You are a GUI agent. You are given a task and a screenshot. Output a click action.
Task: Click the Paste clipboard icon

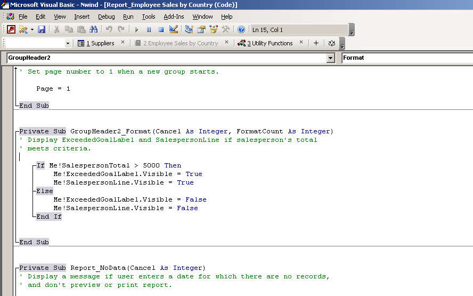tap(81, 29)
